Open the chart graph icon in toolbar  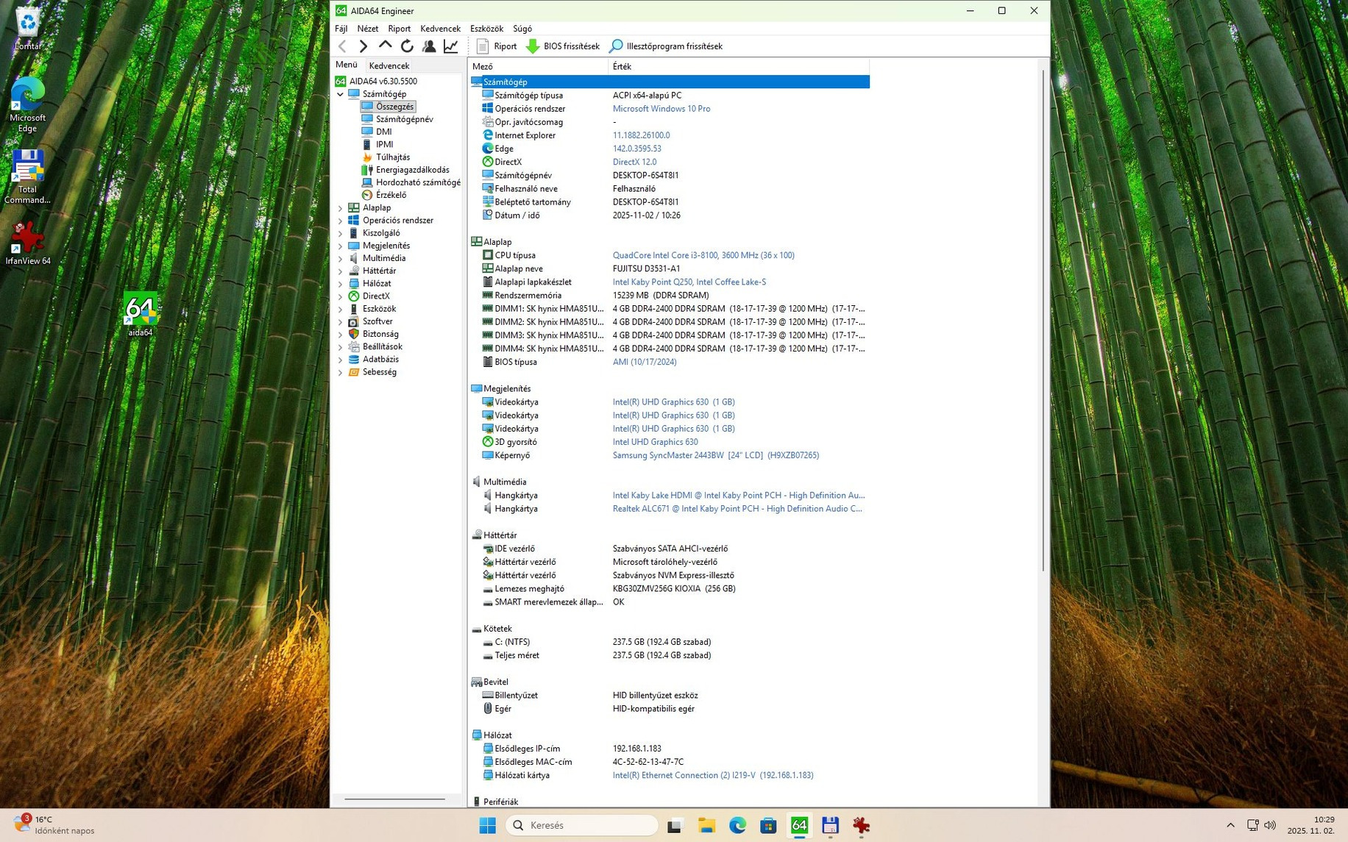coord(451,46)
